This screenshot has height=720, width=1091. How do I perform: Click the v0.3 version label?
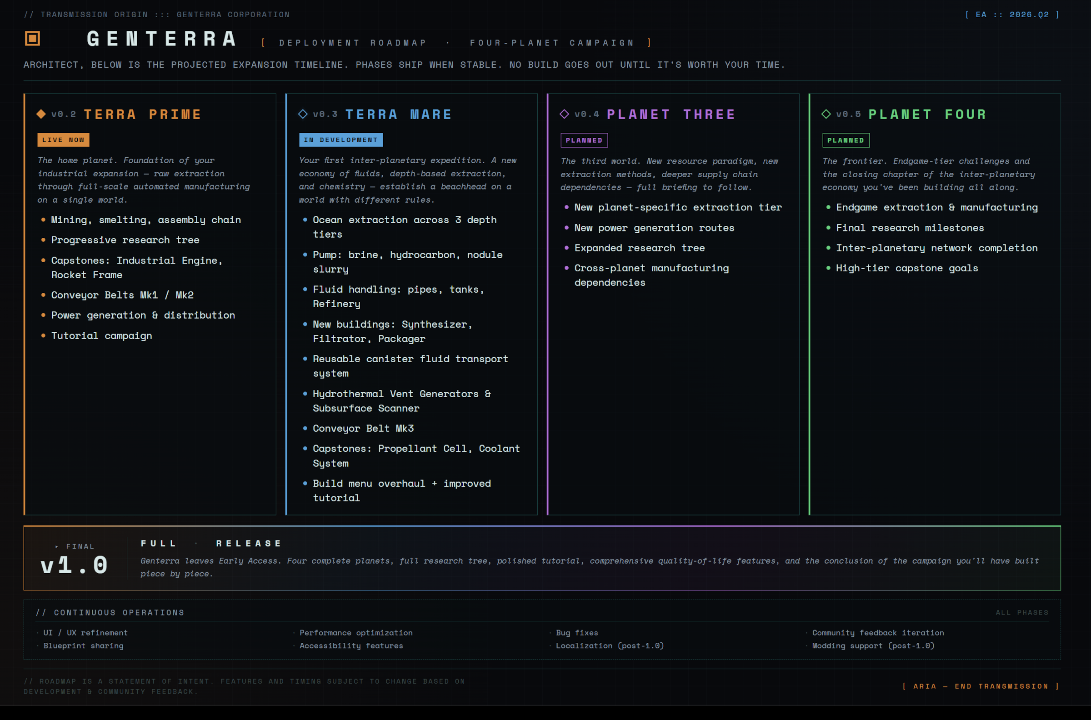click(x=325, y=115)
